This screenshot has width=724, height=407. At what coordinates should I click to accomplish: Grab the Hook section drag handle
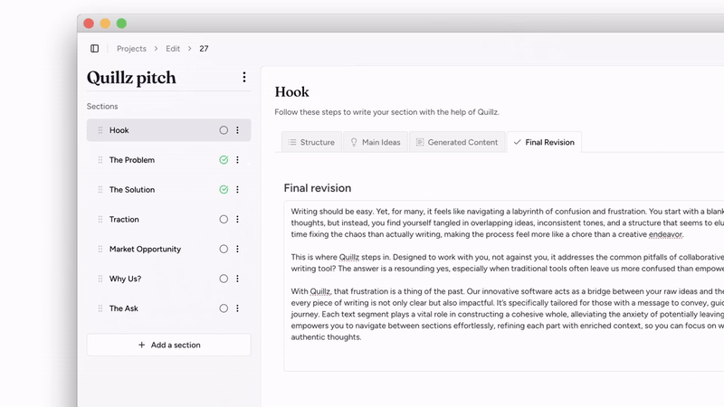[x=100, y=130]
